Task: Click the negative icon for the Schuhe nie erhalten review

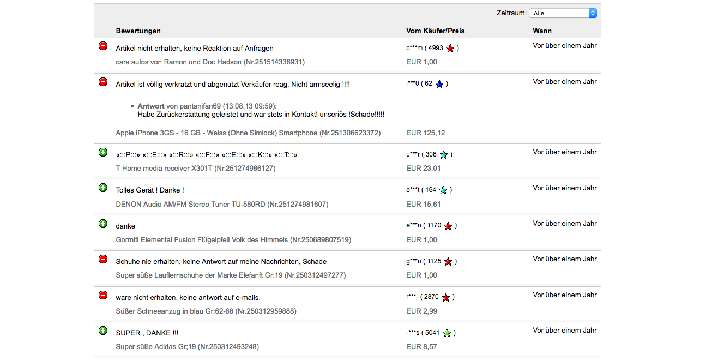Action: pos(103,259)
